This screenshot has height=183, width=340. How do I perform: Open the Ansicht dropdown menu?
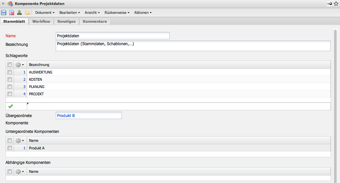(92, 13)
